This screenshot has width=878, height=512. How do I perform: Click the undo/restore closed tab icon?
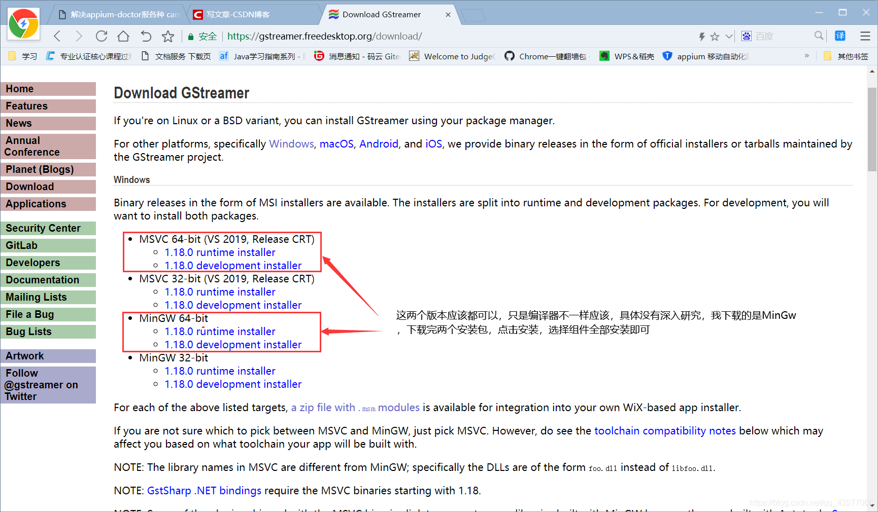pos(146,36)
